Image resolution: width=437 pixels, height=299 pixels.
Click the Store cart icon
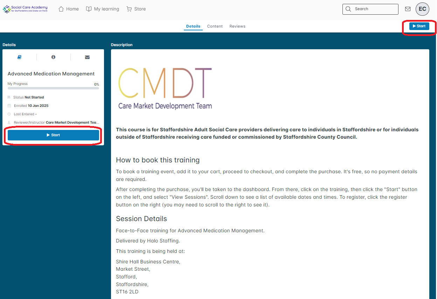(130, 9)
